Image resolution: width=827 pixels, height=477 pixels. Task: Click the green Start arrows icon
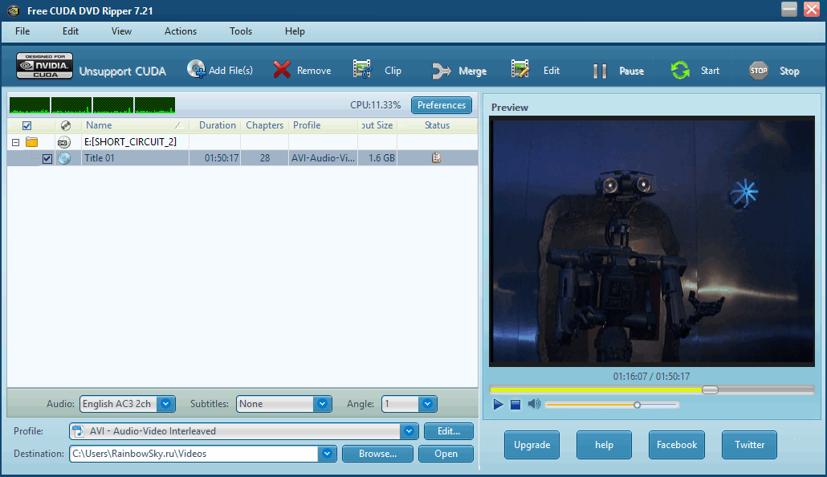coord(680,70)
